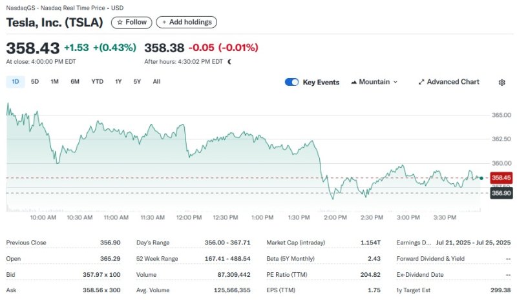View the 5Y chart range
The image size is (517, 300).
pos(137,82)
